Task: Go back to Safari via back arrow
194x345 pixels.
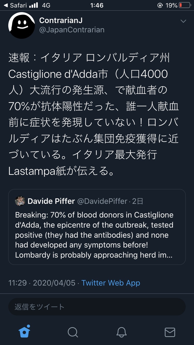Action: click(6, 5)
